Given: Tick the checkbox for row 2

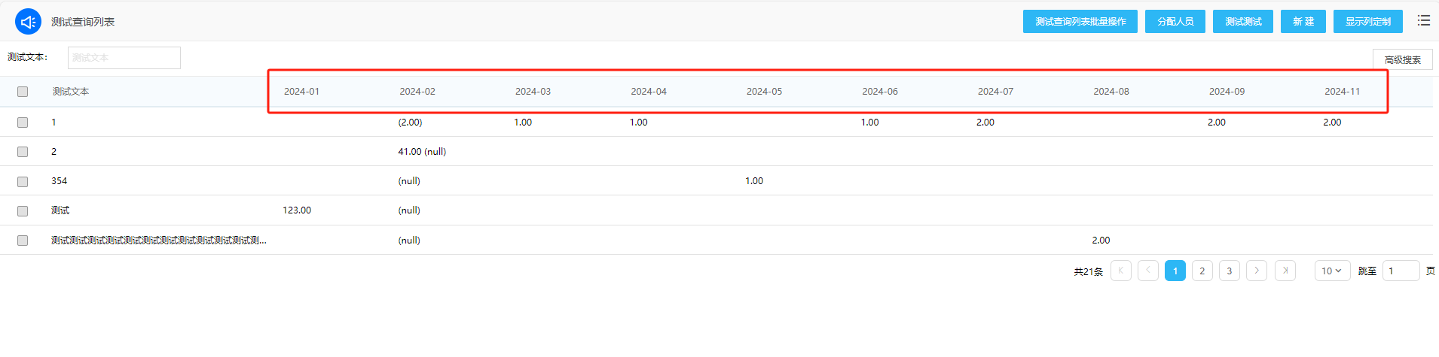Looking at the screenshot, I should (23, 152).
